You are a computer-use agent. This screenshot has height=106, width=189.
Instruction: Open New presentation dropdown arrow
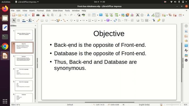(x=17, y=15)
